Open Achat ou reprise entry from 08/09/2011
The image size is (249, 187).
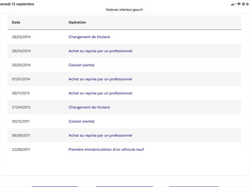click(x=100, y=136)
